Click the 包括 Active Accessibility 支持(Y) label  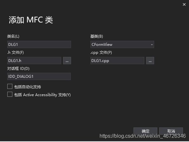42,95
